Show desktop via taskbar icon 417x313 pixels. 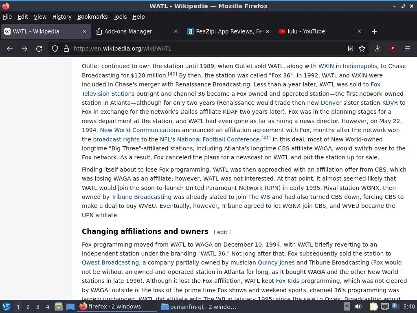coord(70,306)
